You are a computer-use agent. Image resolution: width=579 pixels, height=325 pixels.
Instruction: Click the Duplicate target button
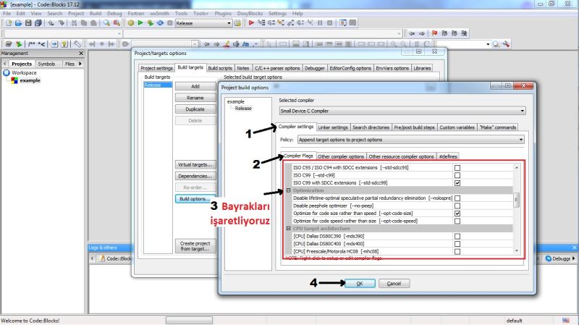coord(195,109)
